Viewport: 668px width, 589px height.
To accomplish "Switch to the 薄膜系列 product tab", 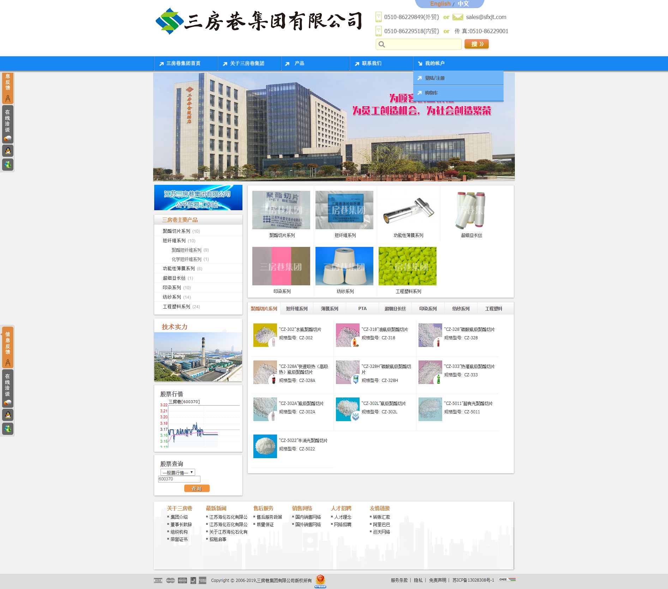I will click(x=330, y=309).
